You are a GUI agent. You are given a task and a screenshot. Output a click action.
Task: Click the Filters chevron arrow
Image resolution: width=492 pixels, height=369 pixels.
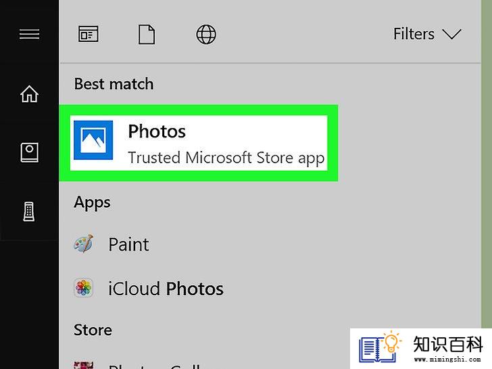pyautogui.click(x=451, y=34)
